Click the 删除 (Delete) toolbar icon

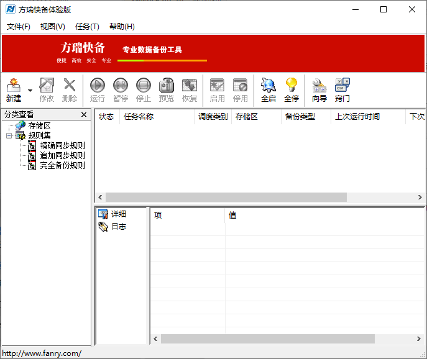70,90
